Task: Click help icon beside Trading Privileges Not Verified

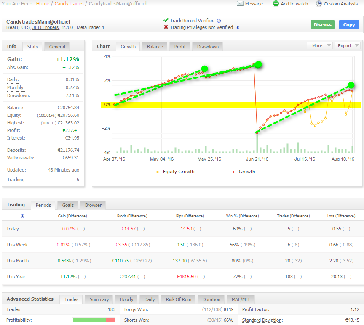Action: click(237, 28)
